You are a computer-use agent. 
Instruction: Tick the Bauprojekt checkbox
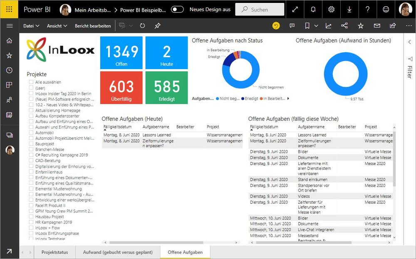click(x=31, y=144)
